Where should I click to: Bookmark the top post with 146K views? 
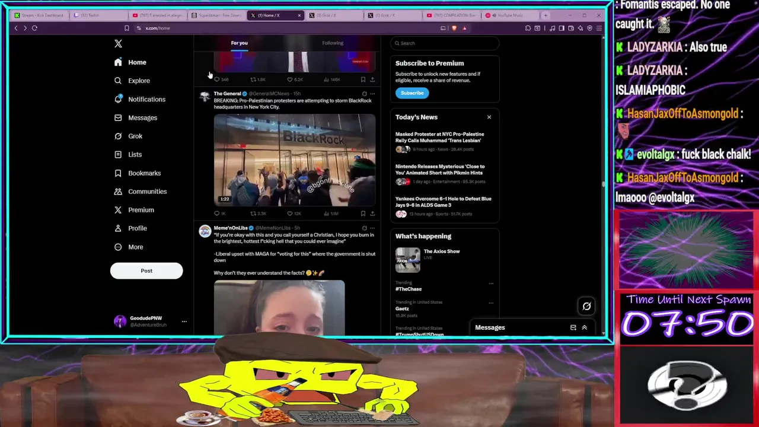tap(363, 79)
